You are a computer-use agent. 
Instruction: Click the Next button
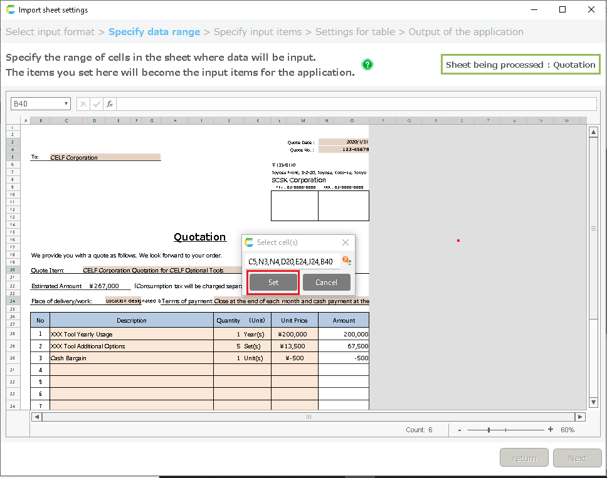(577, 458)
